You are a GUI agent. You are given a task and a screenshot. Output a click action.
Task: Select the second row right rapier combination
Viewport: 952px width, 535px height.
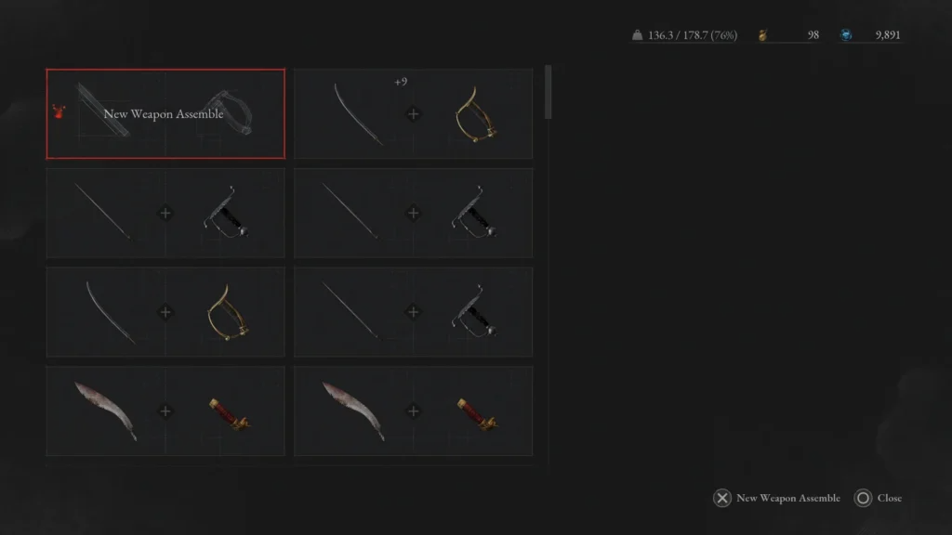[413, 213]
